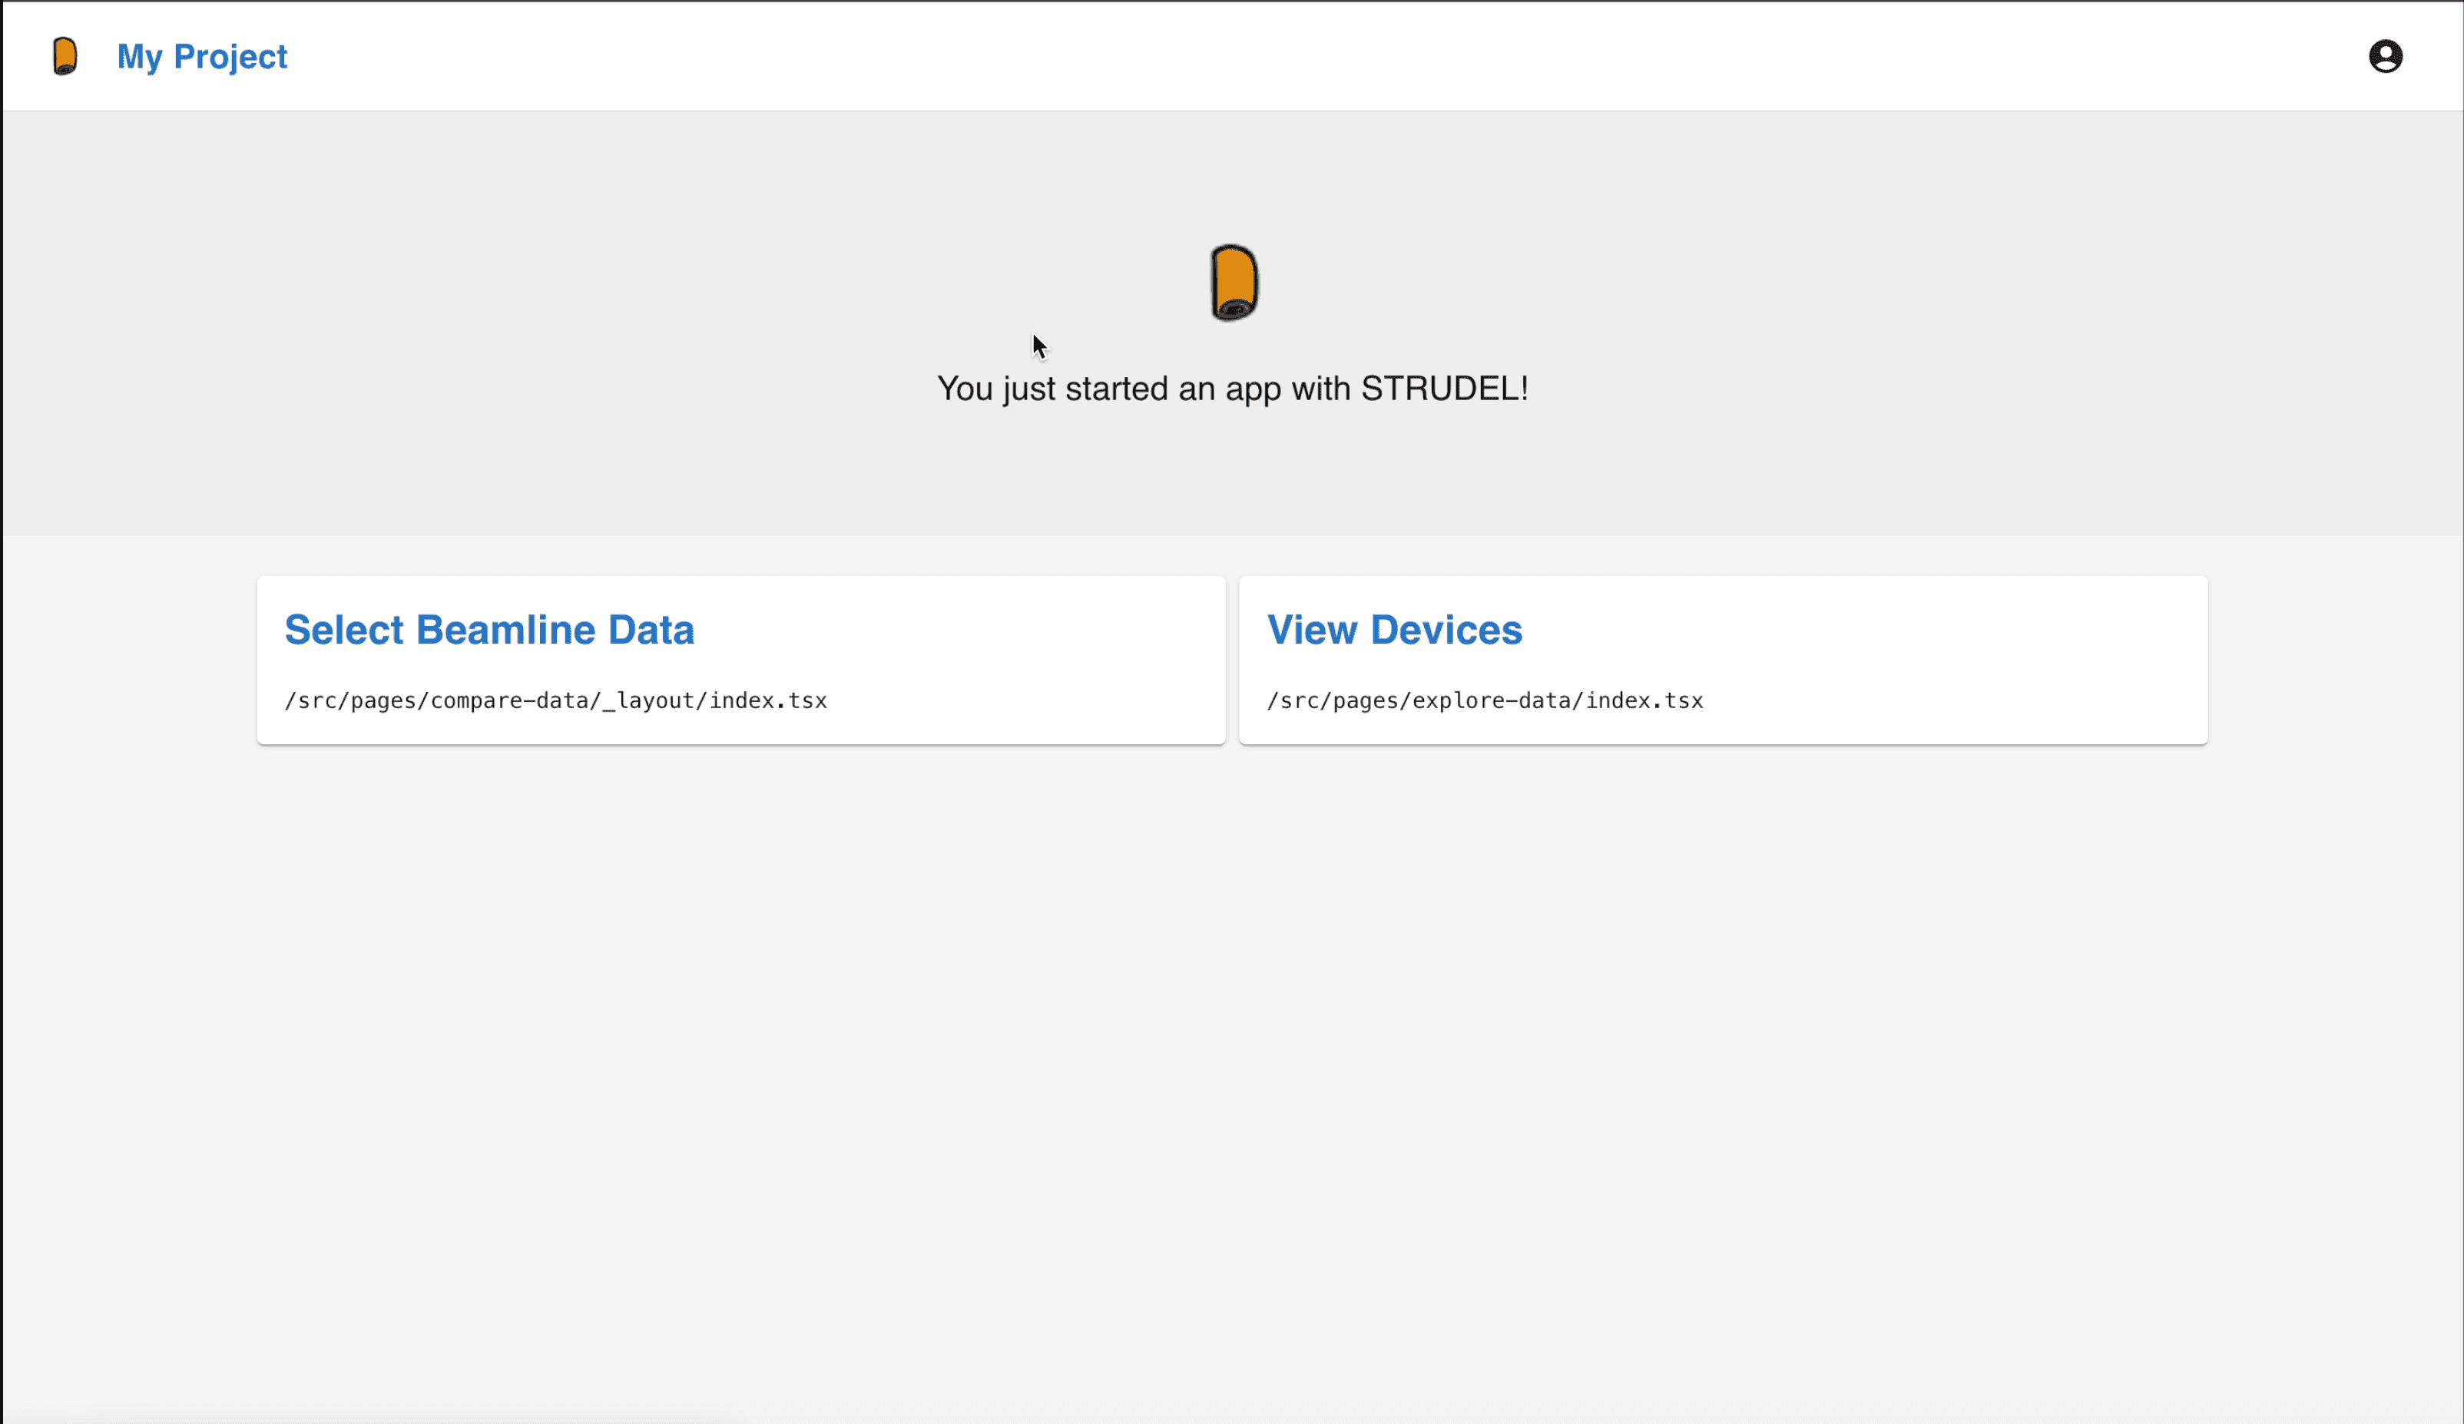
Task: Open the Select Beamline Data page
Action: click(489, 630)
